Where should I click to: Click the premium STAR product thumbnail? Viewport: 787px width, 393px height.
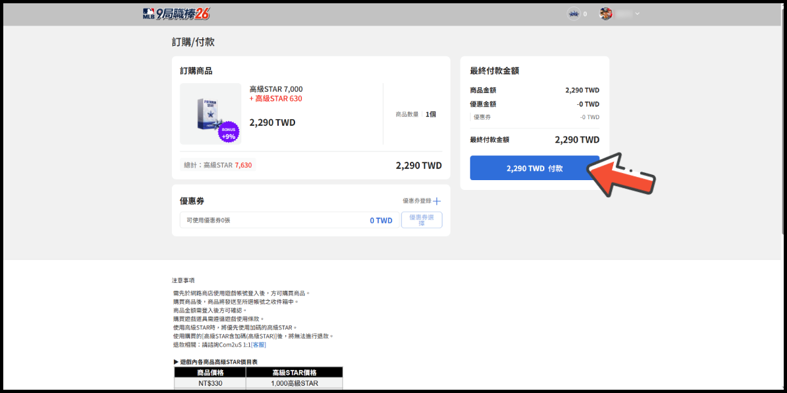[x=210, y=113]
